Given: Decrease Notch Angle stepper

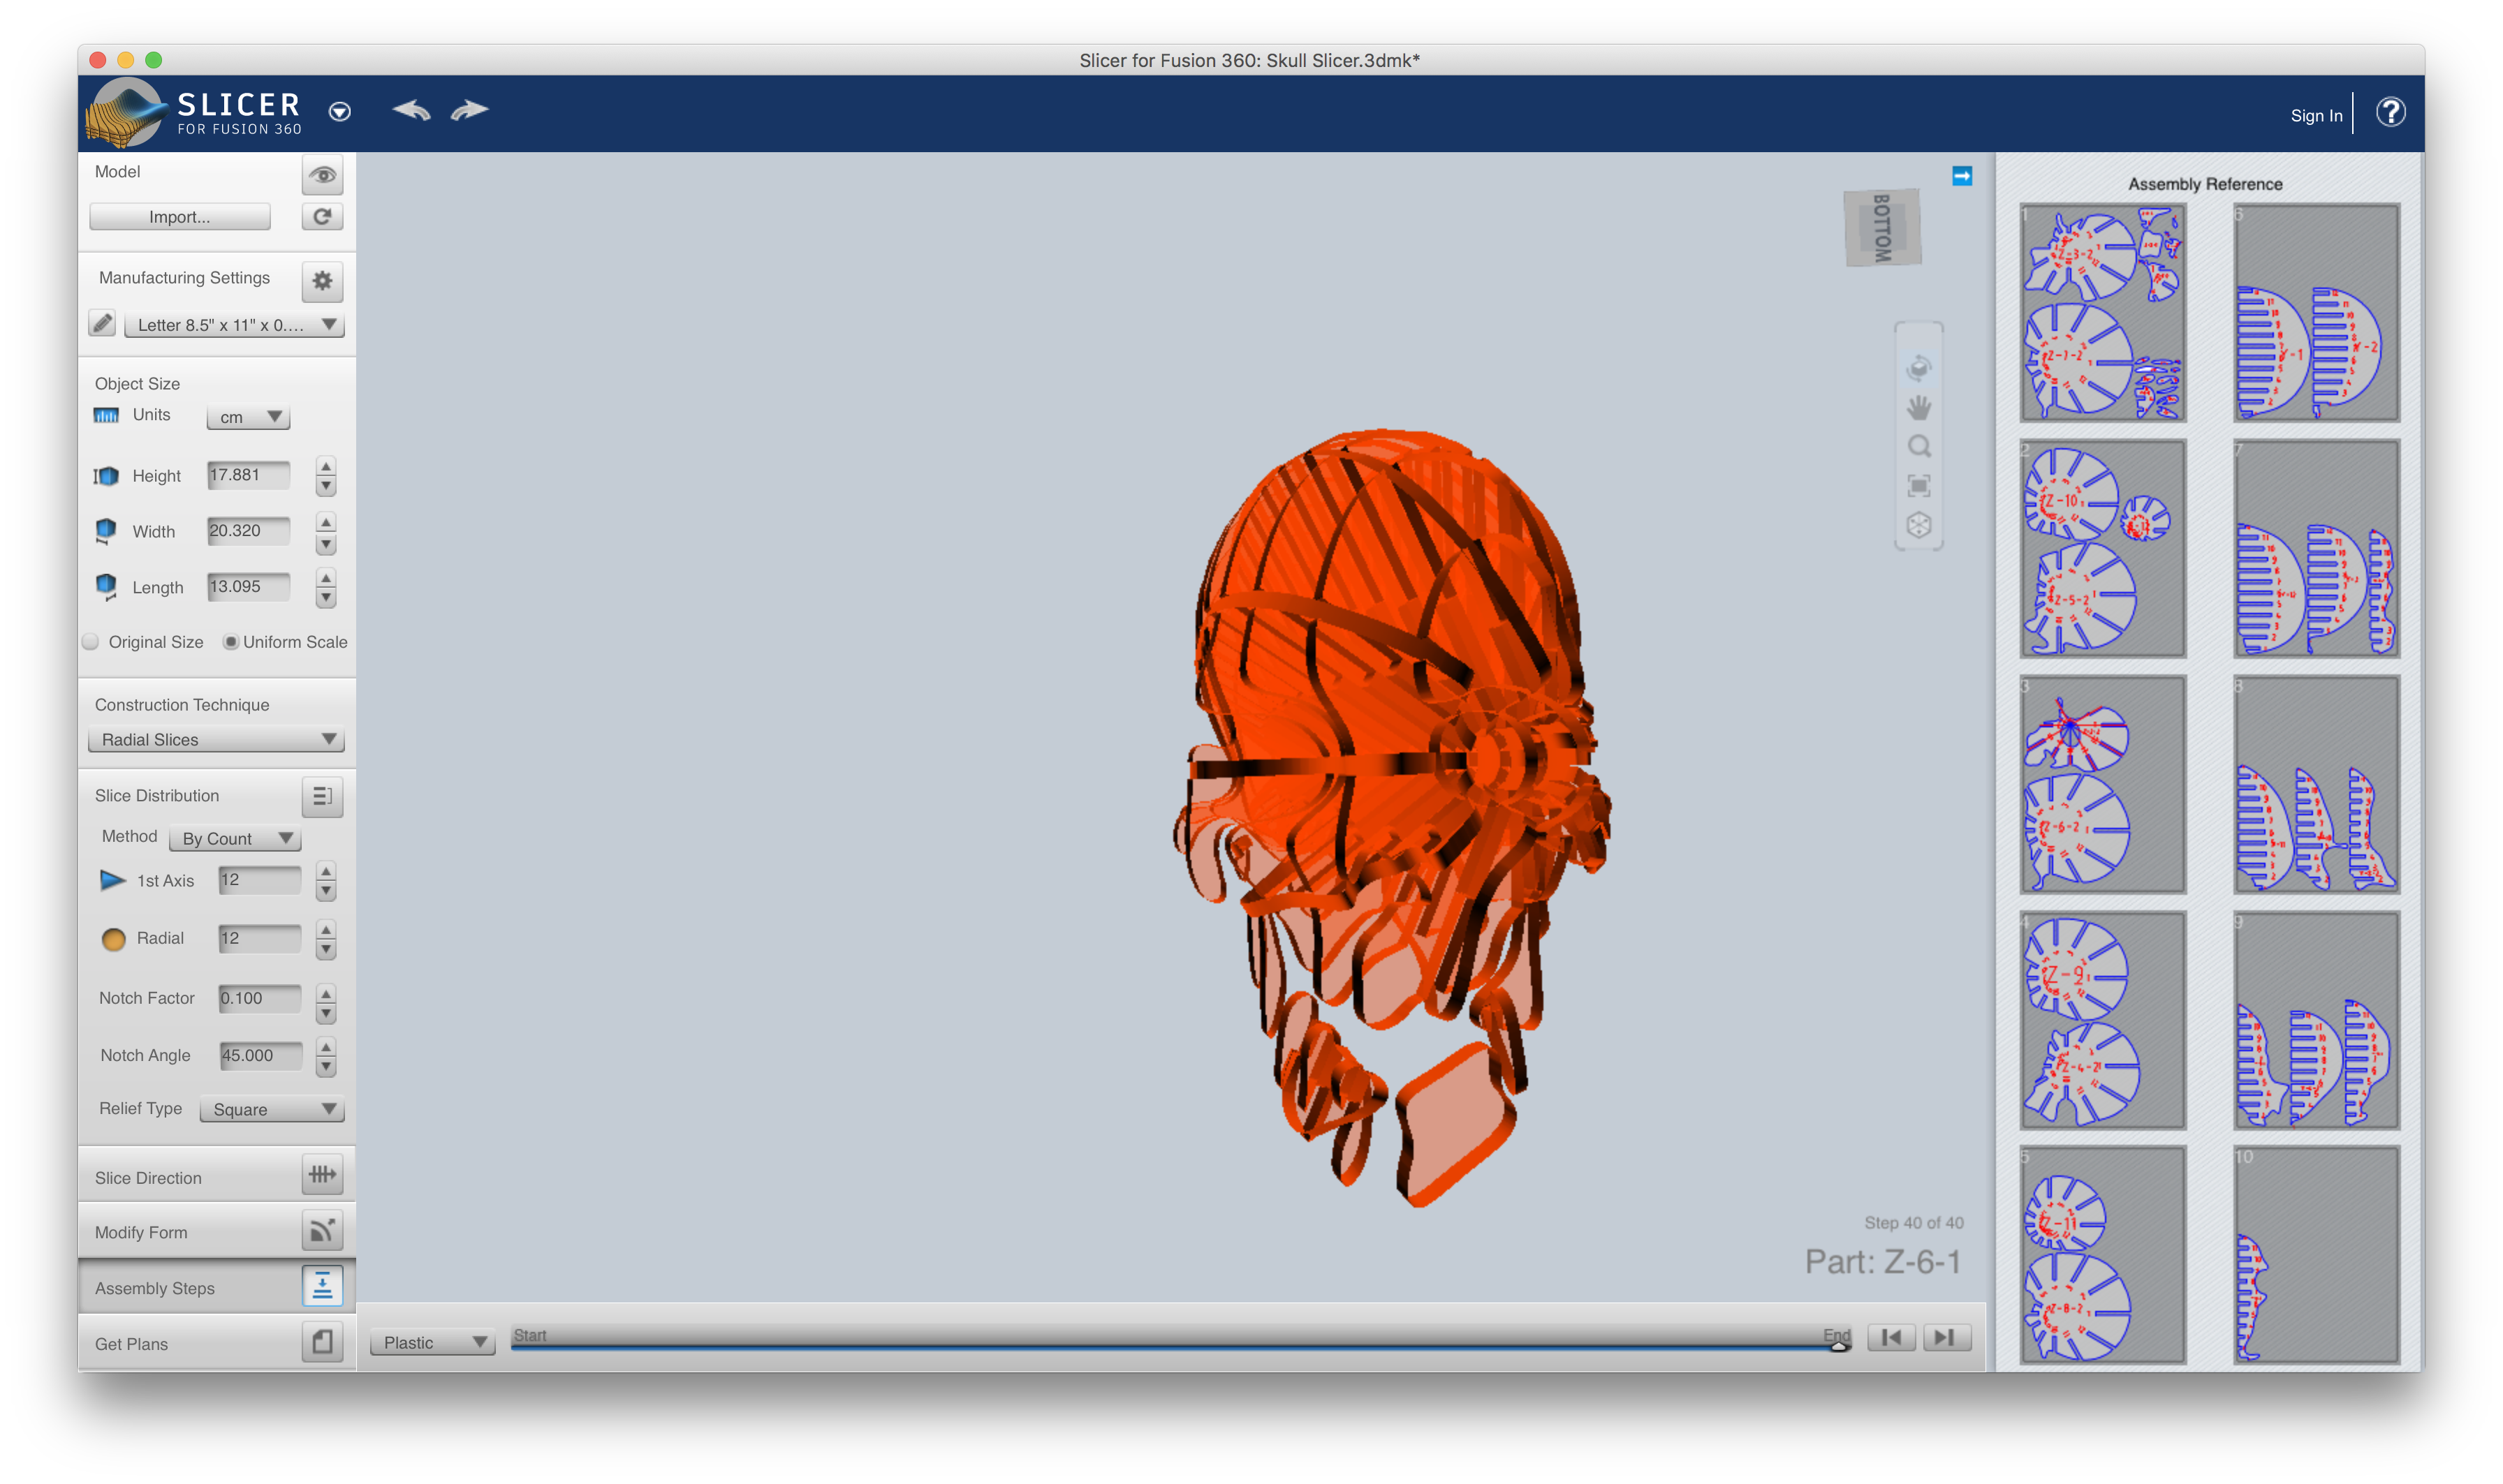Looking at the screenshot, I should point(325,1067).
